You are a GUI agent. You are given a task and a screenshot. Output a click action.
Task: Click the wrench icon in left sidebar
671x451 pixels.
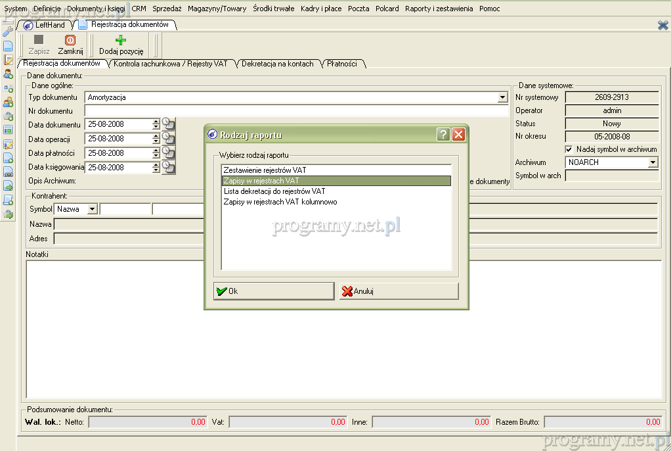pyautogui.click(x=8, y=32)
